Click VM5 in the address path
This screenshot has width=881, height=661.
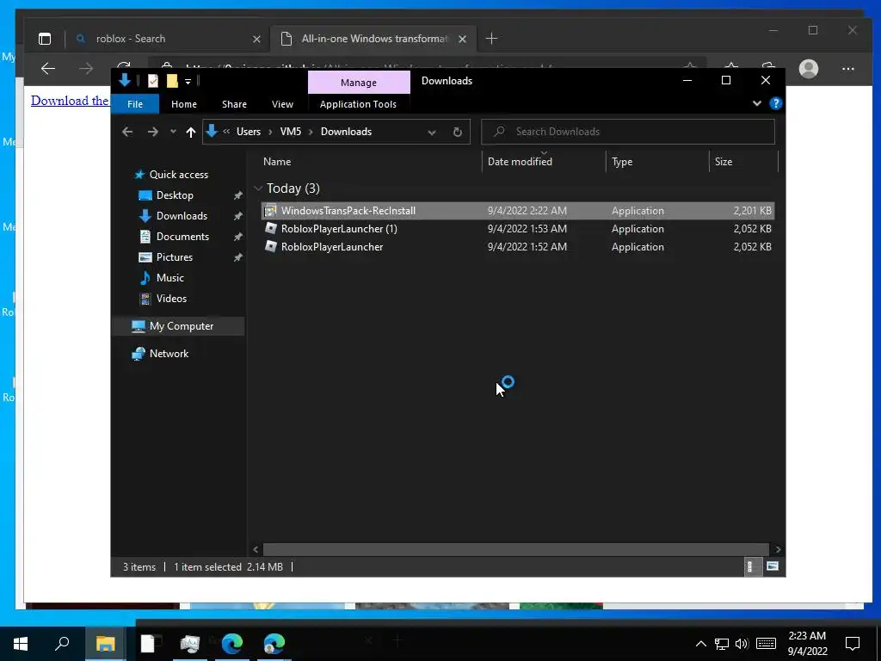[291, 132]
